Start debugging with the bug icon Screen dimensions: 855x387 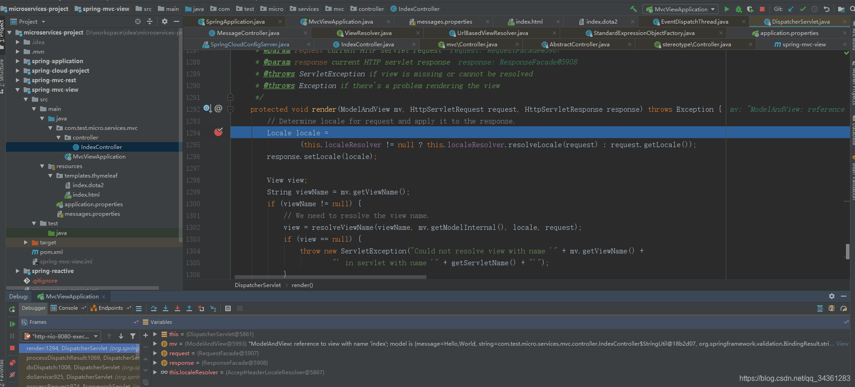click(739, 9)
